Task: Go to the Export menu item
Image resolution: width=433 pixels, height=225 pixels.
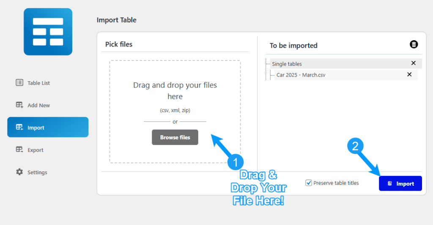Action: (36, 150)
